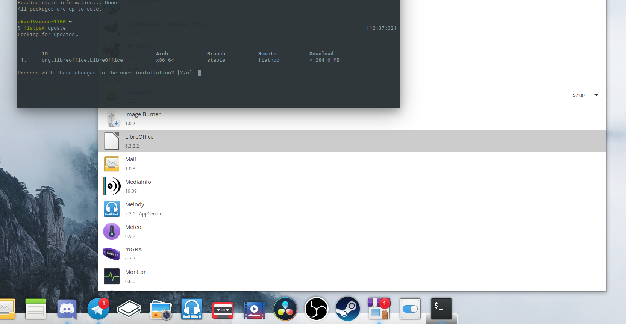The height and width of the screenshot is (324, 626).
Task: Focus the Terminal icon in dock
Action: (441, 309)
